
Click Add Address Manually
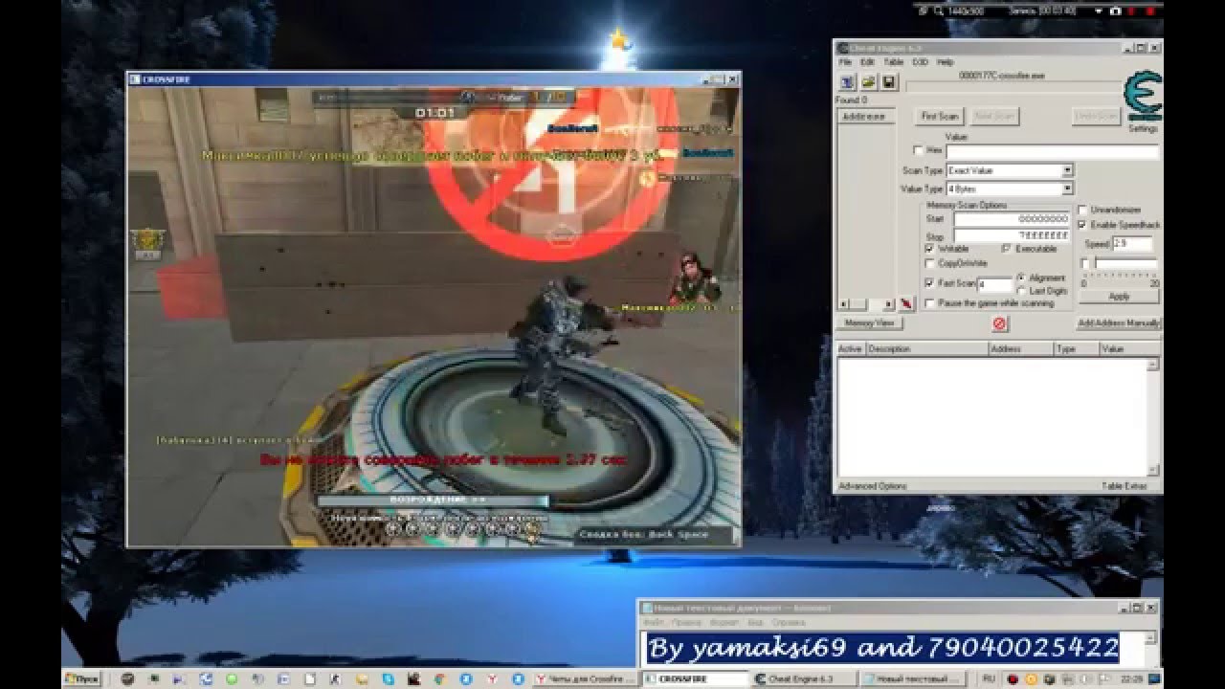(x=1119, y=323)
